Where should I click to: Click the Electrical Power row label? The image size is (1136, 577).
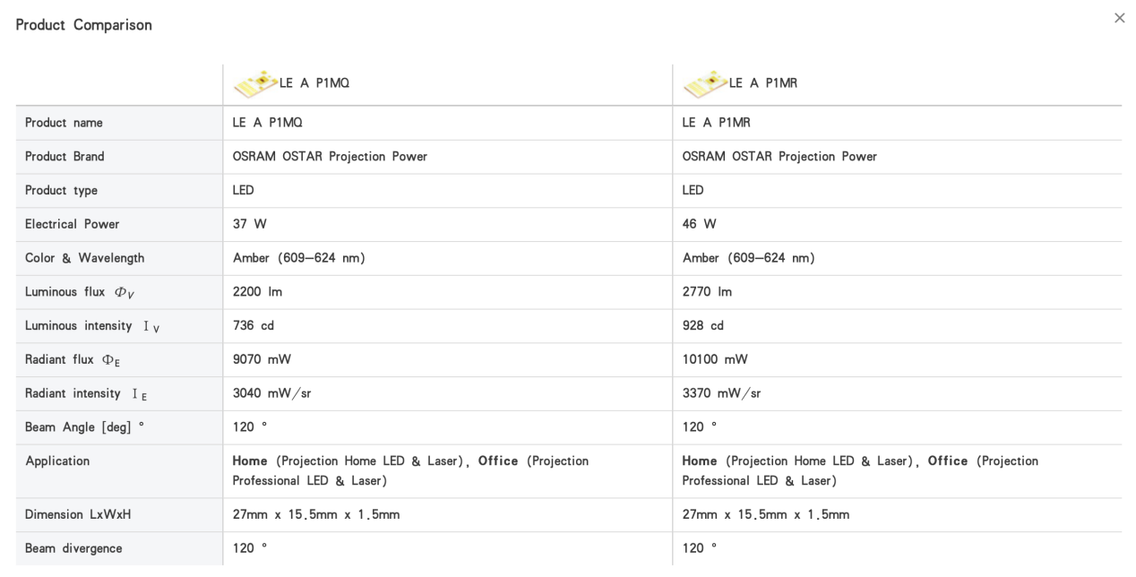[x=72, y=224]
